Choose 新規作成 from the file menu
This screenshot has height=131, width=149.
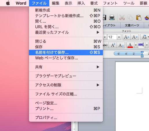click(x=66, y=10)
